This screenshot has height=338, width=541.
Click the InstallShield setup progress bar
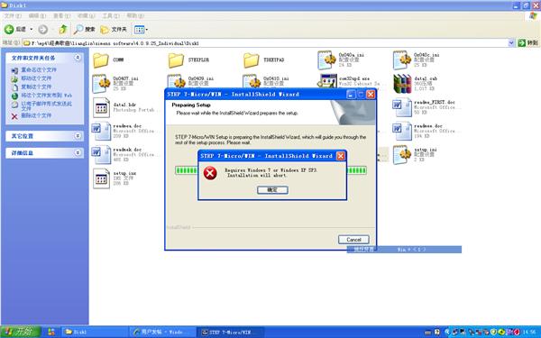pos(270,170)
